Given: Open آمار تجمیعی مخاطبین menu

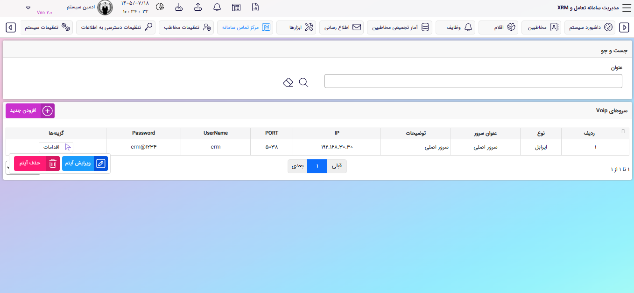Looking at the screenshot, I should coord(400,27).
